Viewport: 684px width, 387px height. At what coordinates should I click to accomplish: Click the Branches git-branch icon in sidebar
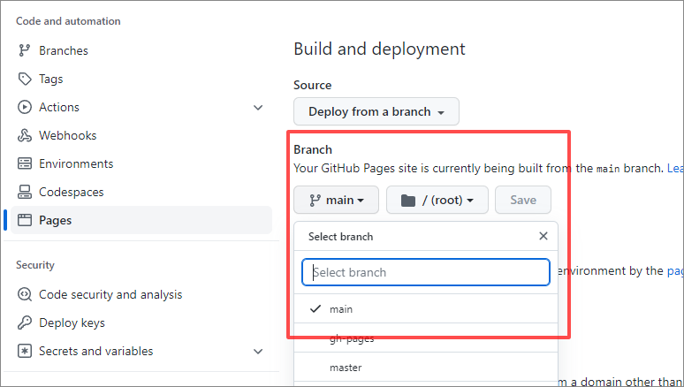point(25,50)
